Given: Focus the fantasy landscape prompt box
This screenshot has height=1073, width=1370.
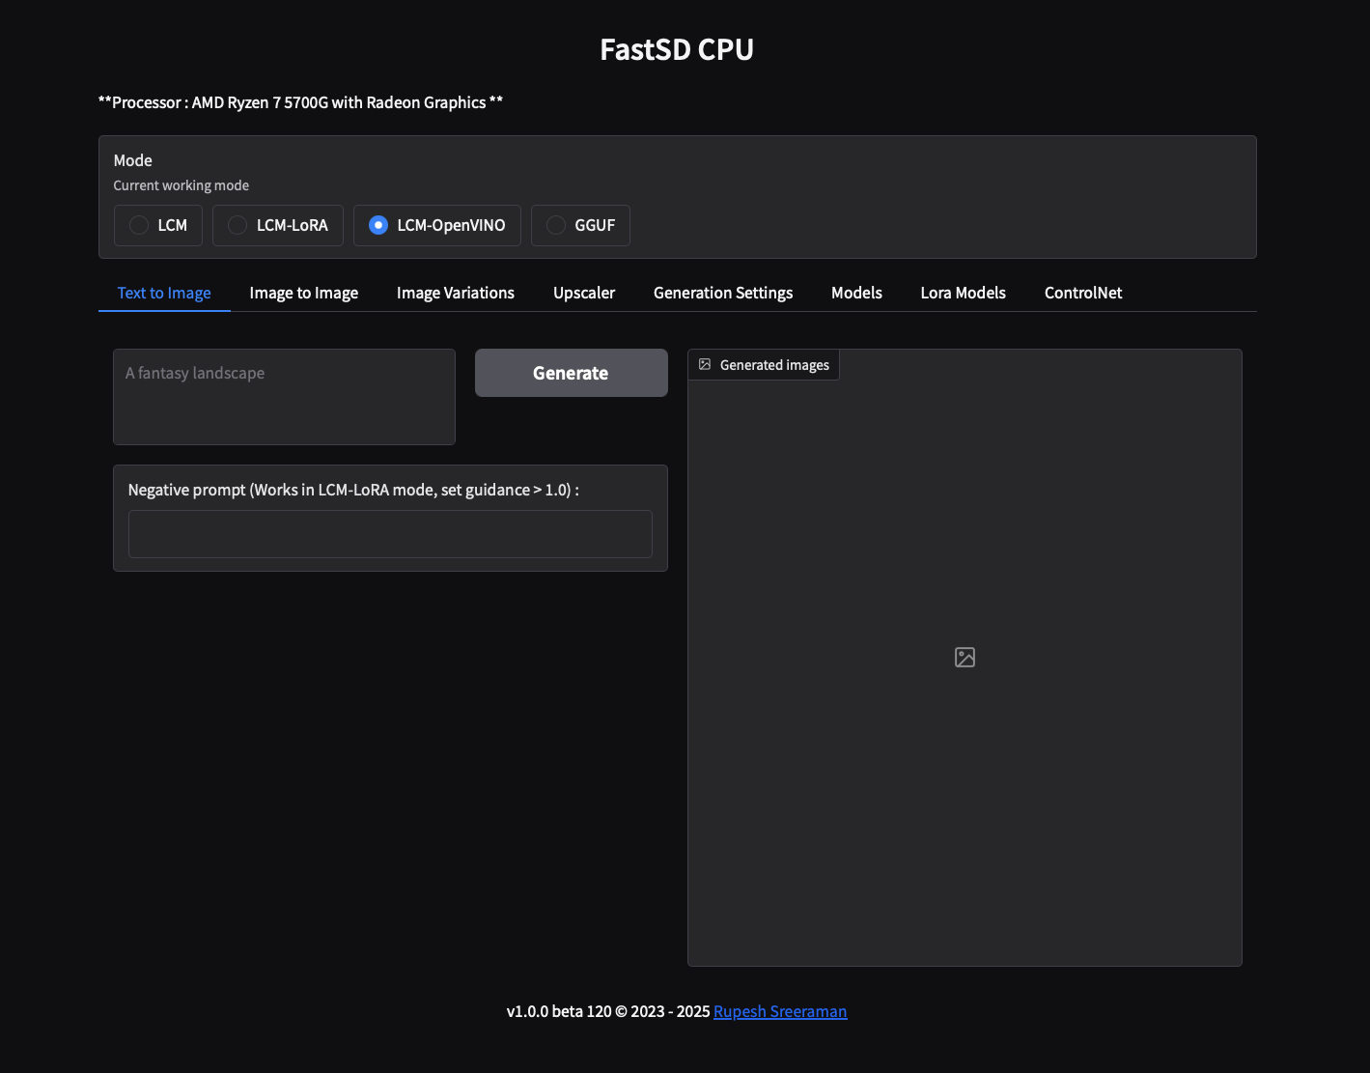Looking at the screenshot, I should pos(284,396).
